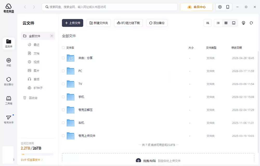
Task: Click the storage usage progress bar
Action: point(37,154)
